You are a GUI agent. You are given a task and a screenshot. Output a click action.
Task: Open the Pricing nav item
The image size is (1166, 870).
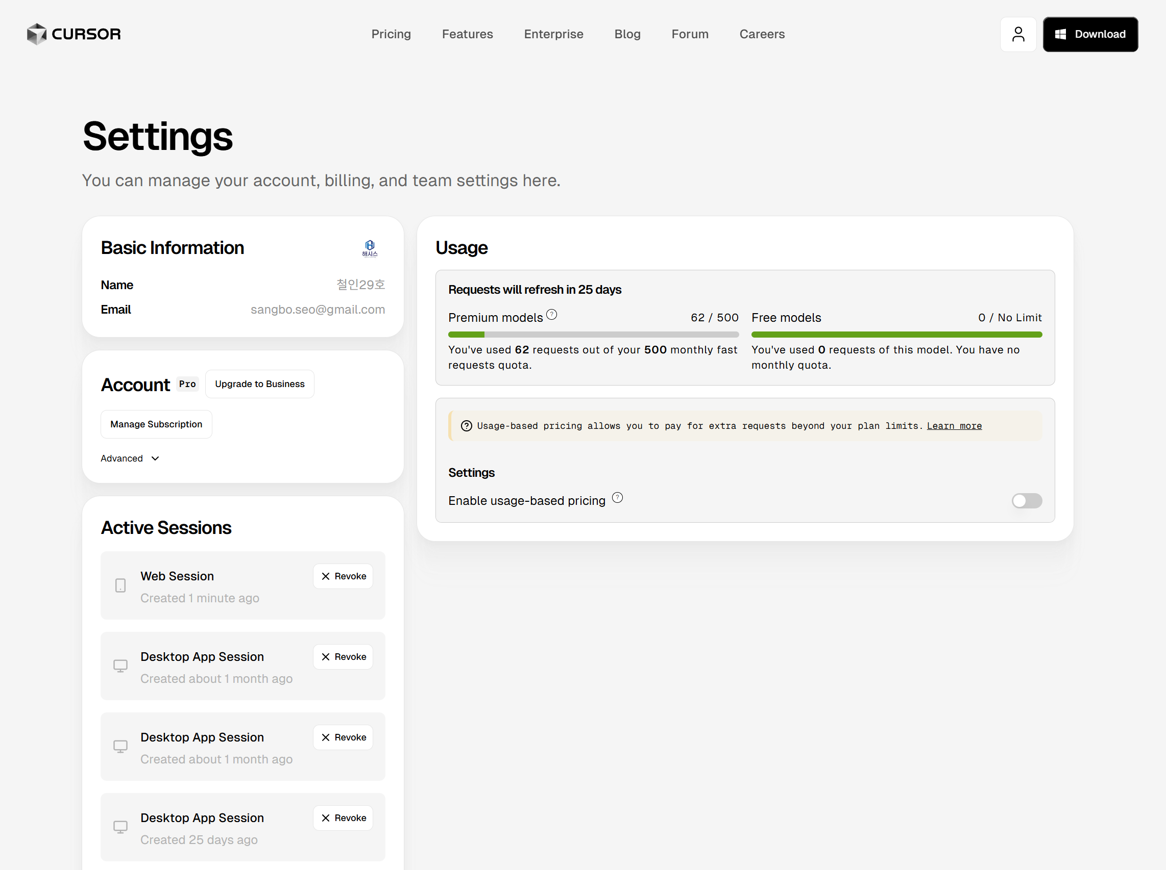[391, 34]
